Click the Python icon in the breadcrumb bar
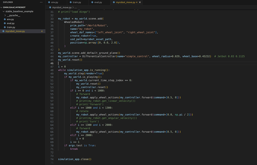This screenshot has width=257, height=165. (50, 8)
